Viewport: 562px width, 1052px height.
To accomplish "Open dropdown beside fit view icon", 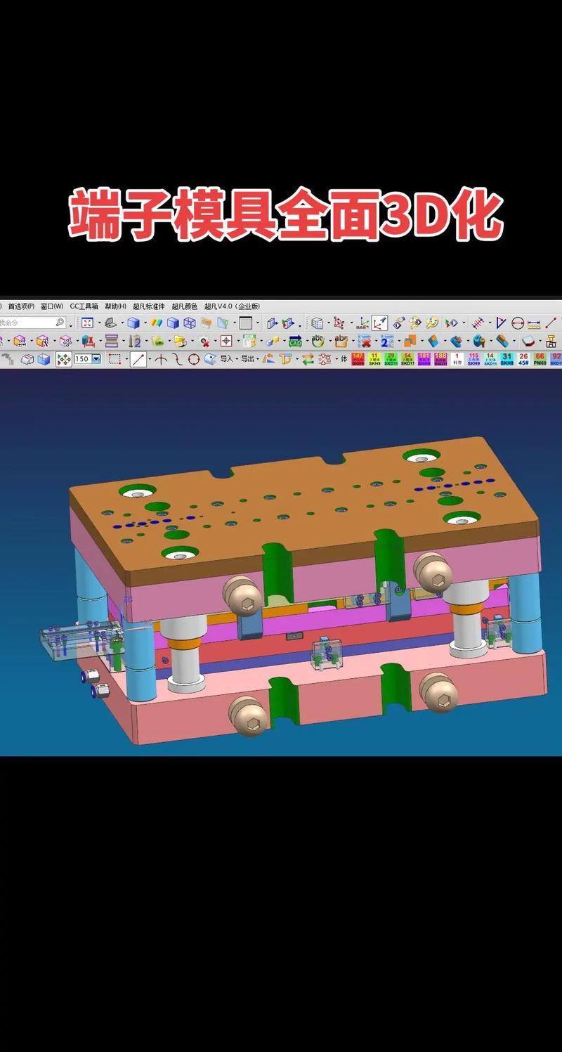I will pyautogui.click(x=99, y=324).
